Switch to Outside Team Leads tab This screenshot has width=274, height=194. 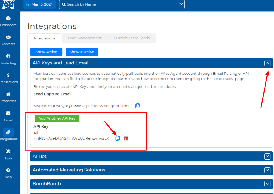coord(132,38)
